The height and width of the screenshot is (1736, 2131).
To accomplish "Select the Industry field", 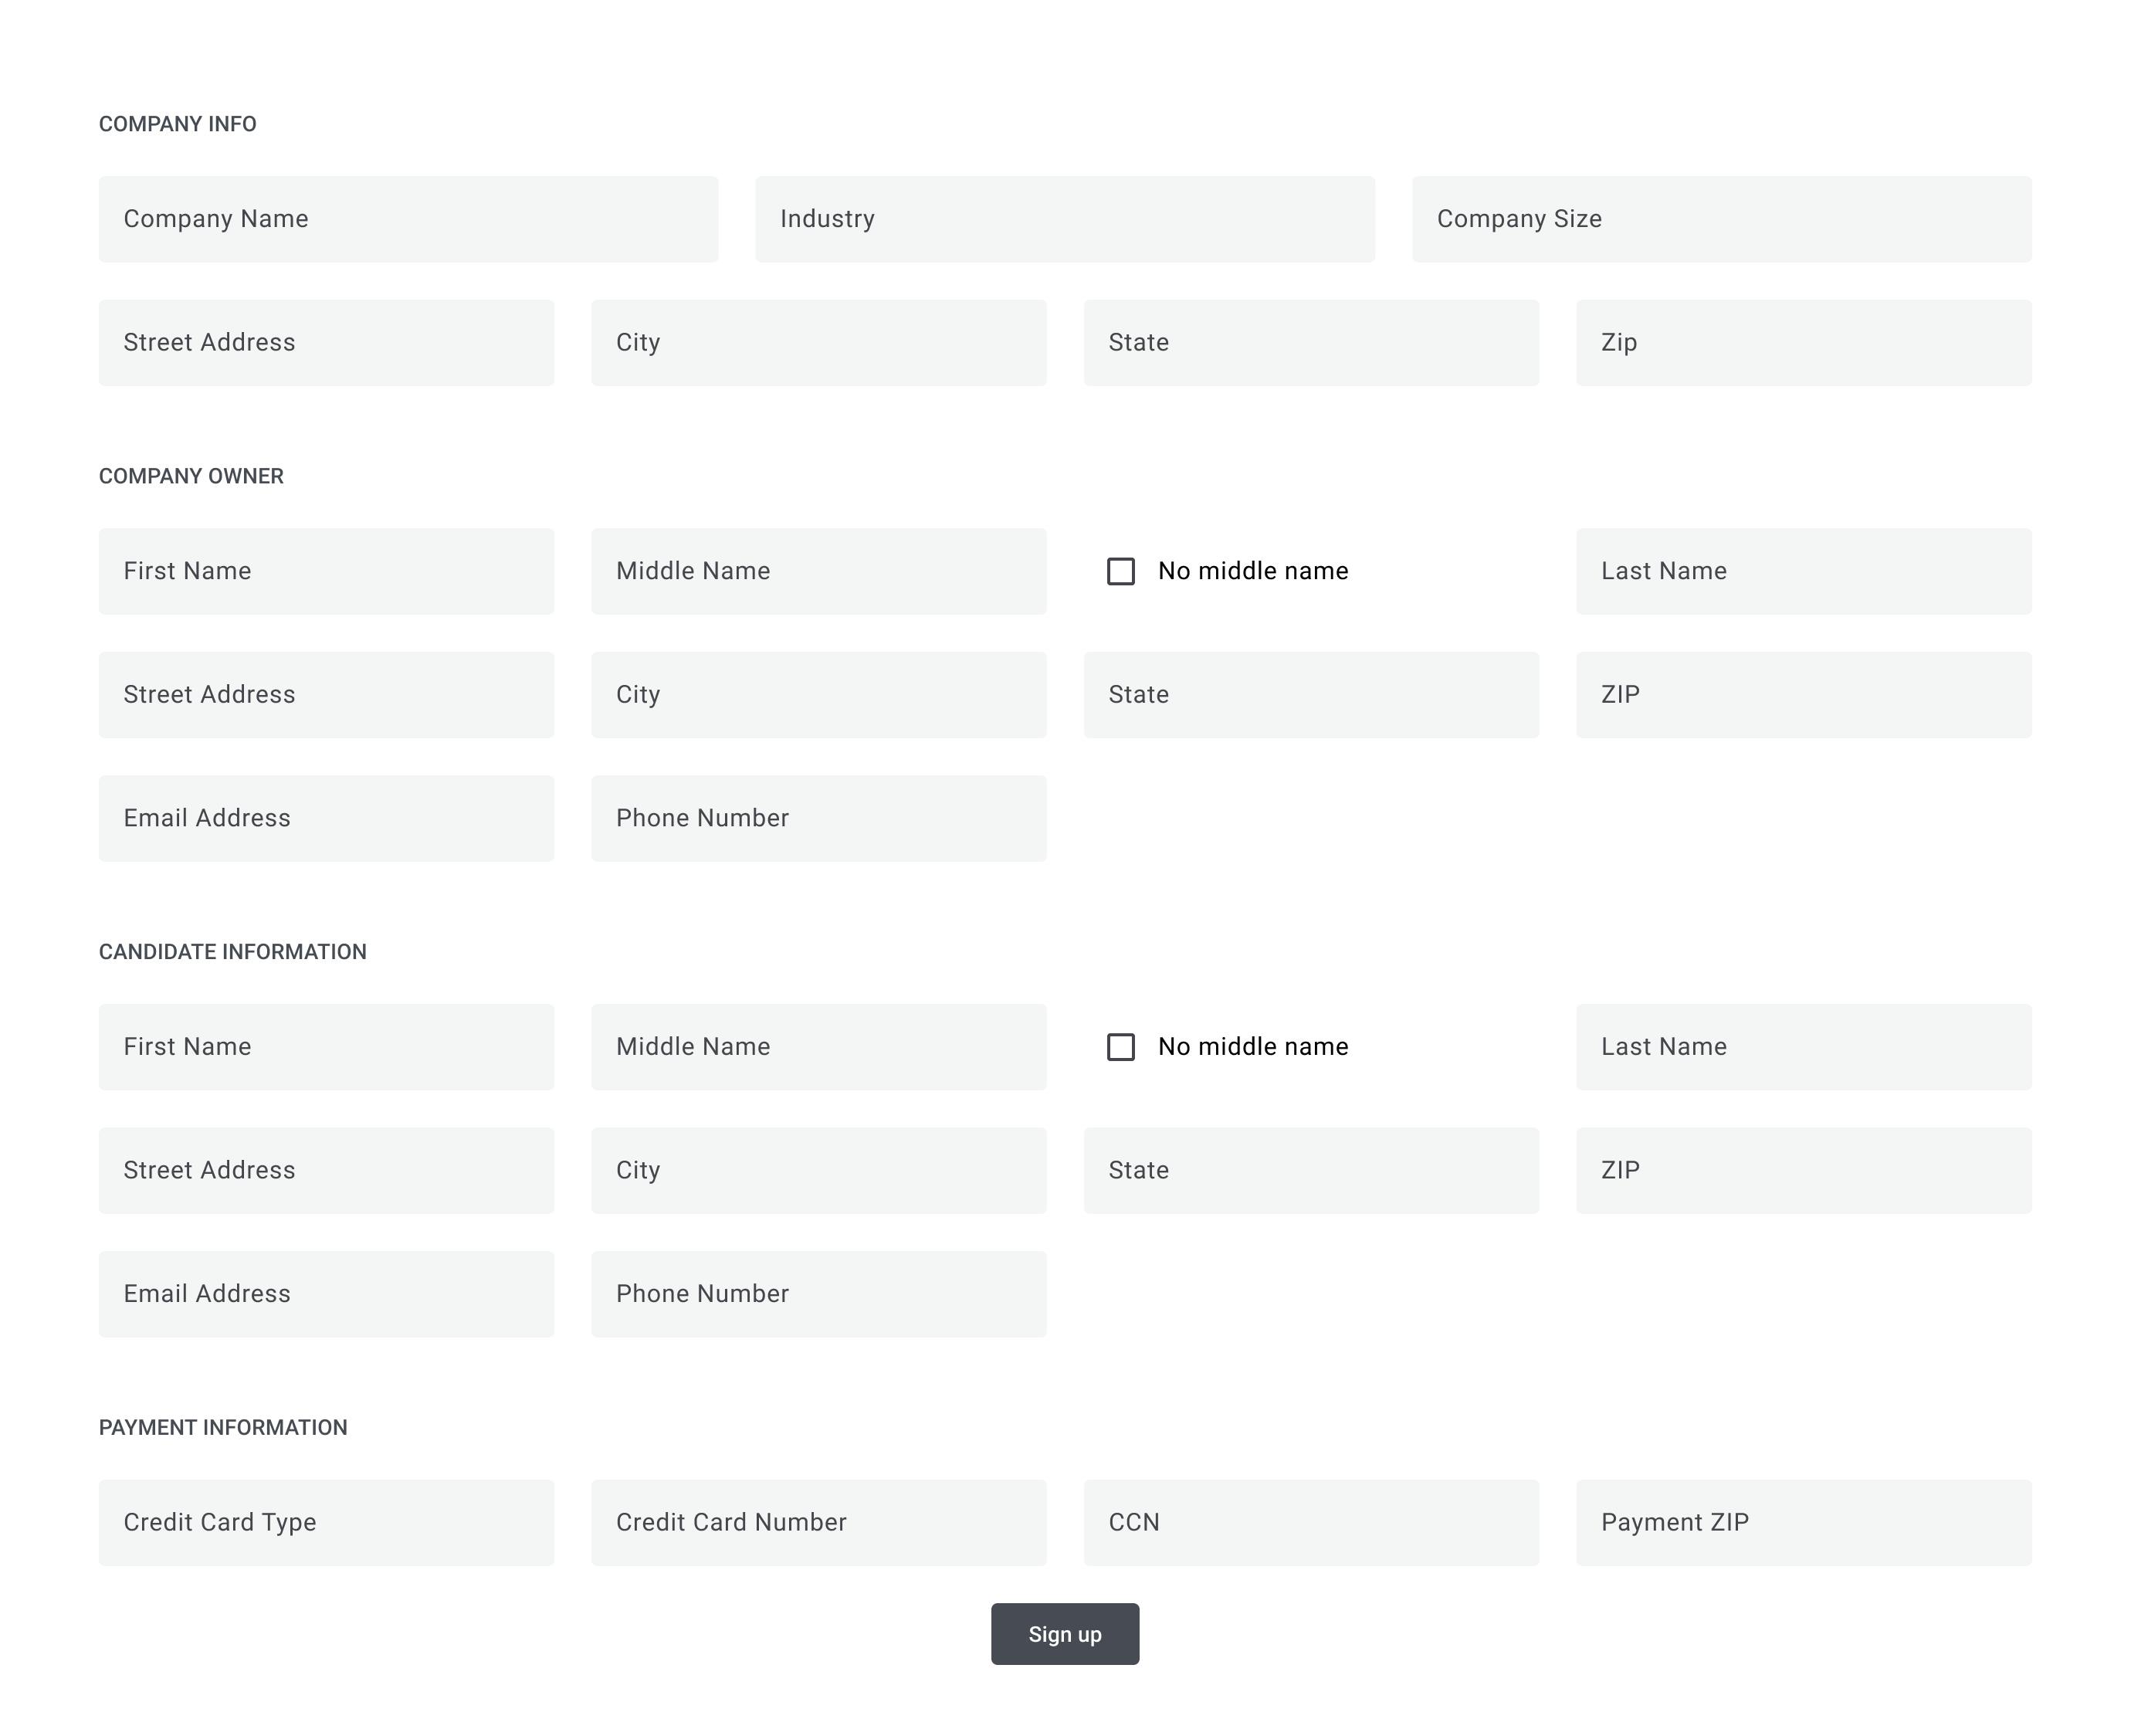I will (1065, 219).
